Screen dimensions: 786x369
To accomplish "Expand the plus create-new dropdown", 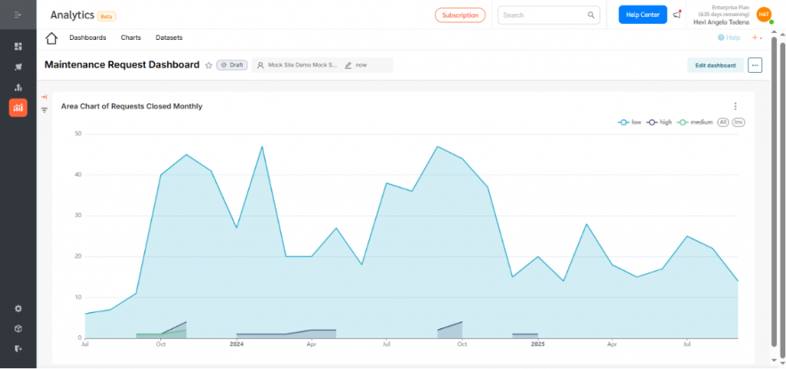I will coord(757,38).
